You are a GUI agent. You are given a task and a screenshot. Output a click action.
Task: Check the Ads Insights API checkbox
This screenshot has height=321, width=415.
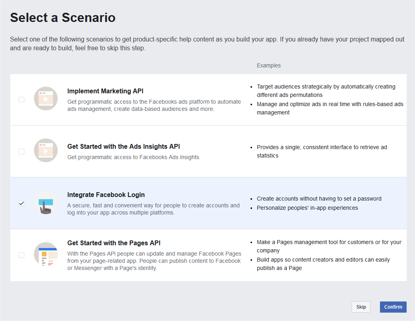tap(22, 152)
